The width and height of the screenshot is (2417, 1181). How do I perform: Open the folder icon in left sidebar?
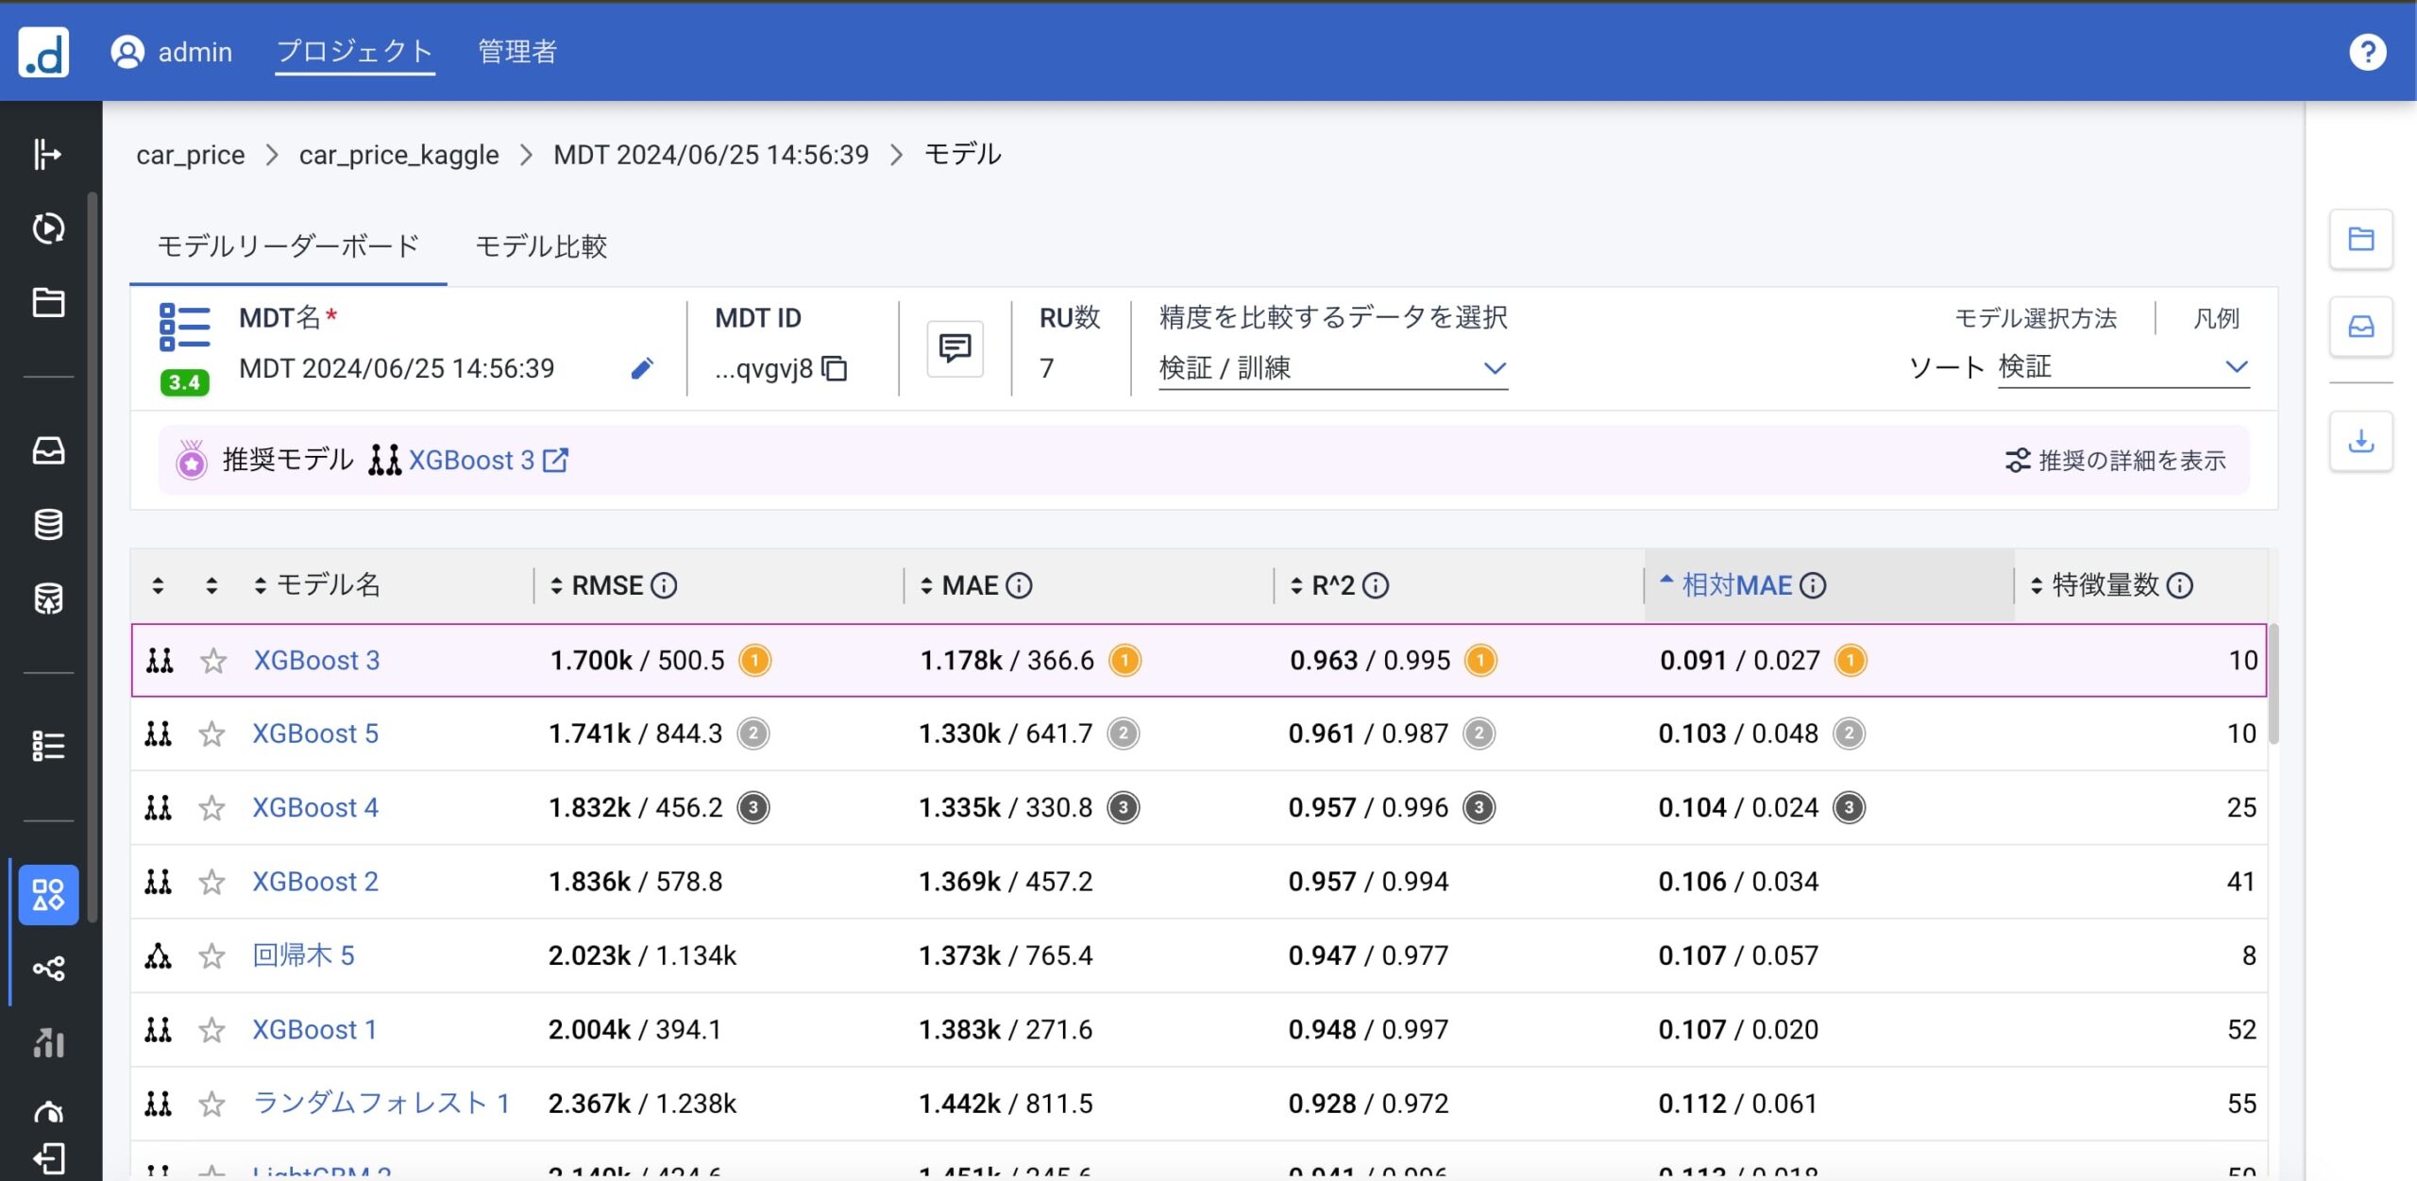48,303
